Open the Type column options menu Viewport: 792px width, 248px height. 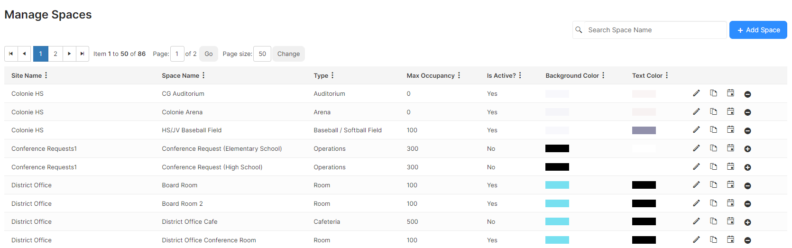[x=332, y=75]
